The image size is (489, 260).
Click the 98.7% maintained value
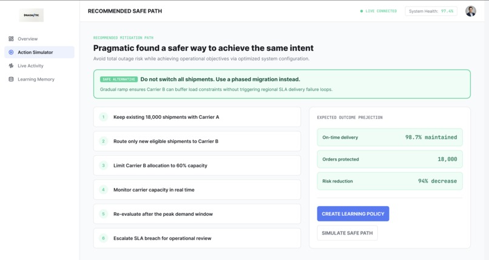[x=431, y=138]
